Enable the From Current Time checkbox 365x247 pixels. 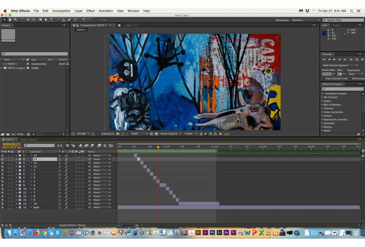(323, 79)
